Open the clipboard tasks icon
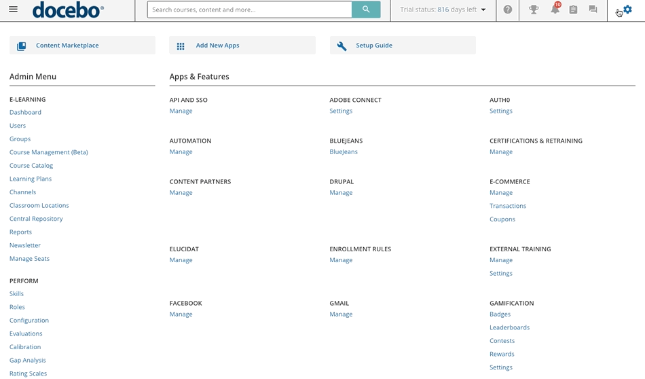The image size is (645, 379). (x=574, y=10)
